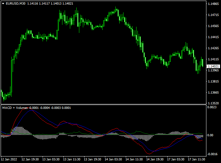The height and width of the screenshot is (163, 221).
Task: Click the 17 Jan 03:30 time label
Action: pos(175,159)
